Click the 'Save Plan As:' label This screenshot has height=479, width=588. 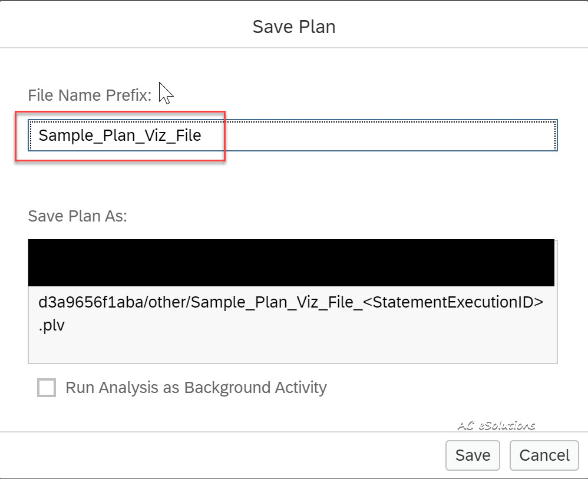(x=78, y=216)
